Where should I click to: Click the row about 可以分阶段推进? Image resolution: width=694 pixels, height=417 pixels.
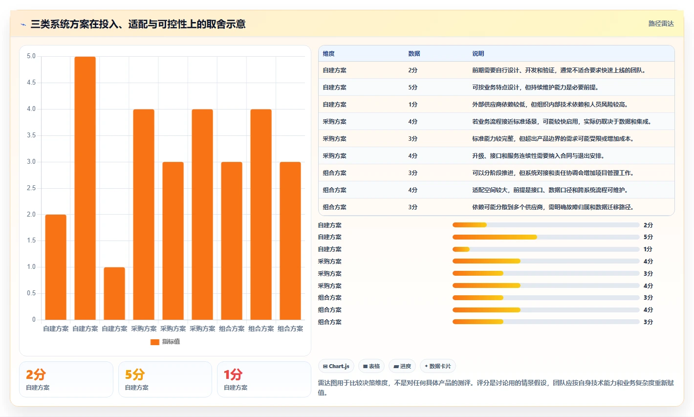point(497,173)
